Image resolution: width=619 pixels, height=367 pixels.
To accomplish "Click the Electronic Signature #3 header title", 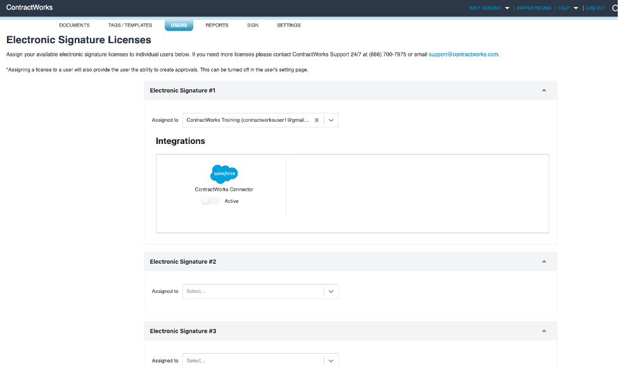I will [x=182, y=331].
